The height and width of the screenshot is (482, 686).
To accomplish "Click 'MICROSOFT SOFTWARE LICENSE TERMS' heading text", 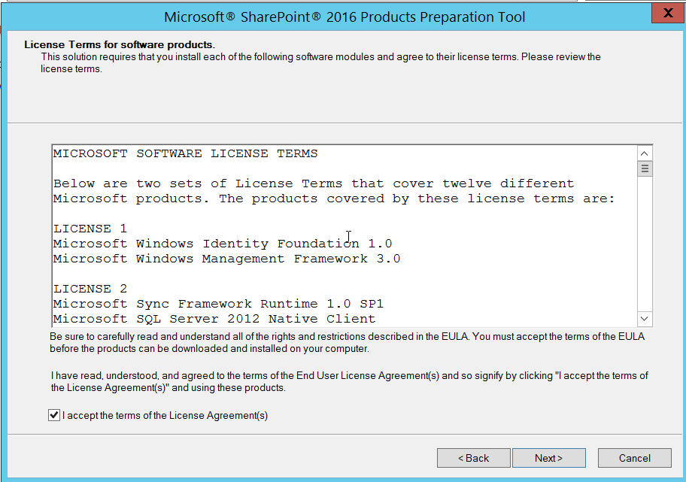I will click(x=186, y=153).
